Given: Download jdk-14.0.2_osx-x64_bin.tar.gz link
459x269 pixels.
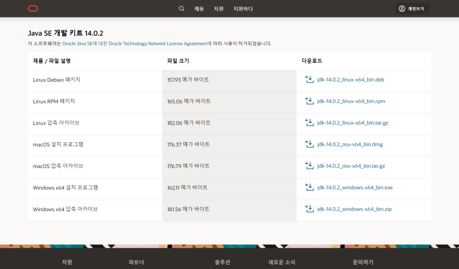Looking at the screenshot, I should (351, 166).
